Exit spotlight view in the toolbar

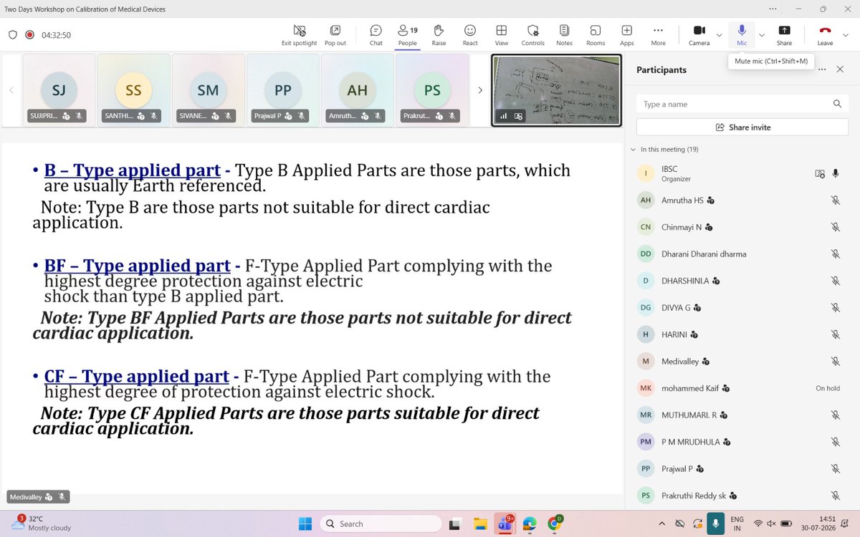pos(300,35)
